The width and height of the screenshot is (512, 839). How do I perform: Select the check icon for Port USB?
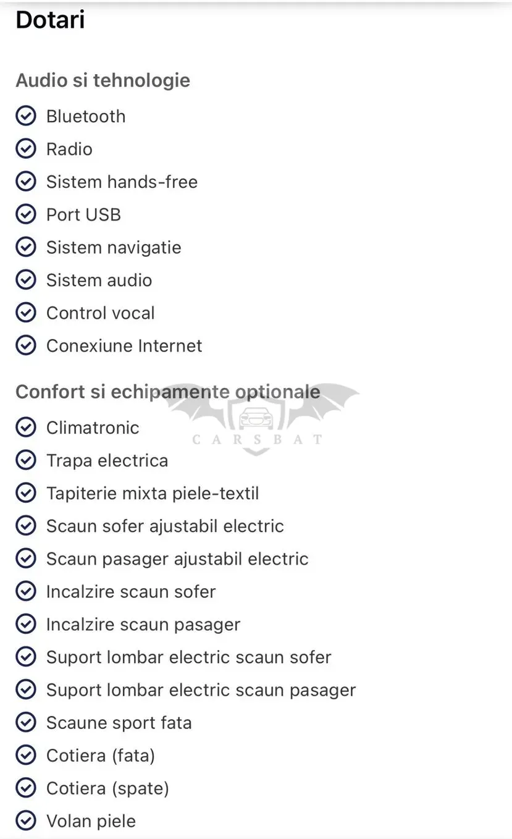(26, 214)
